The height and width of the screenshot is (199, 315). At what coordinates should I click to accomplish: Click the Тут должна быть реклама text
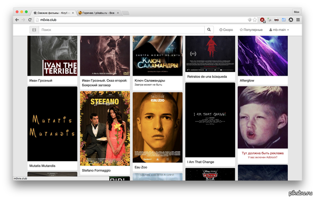pos(262,153)
